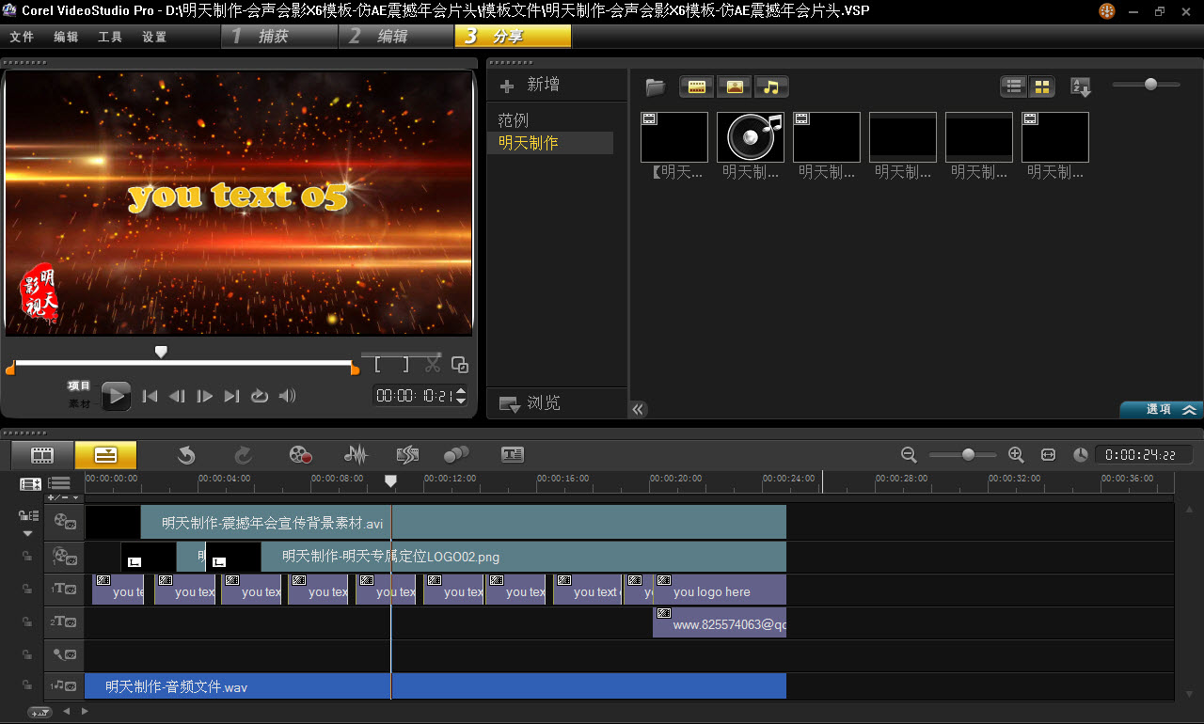Open the 编辑 menu
The height and width of the screenshot is (724, 1204).
66,37
